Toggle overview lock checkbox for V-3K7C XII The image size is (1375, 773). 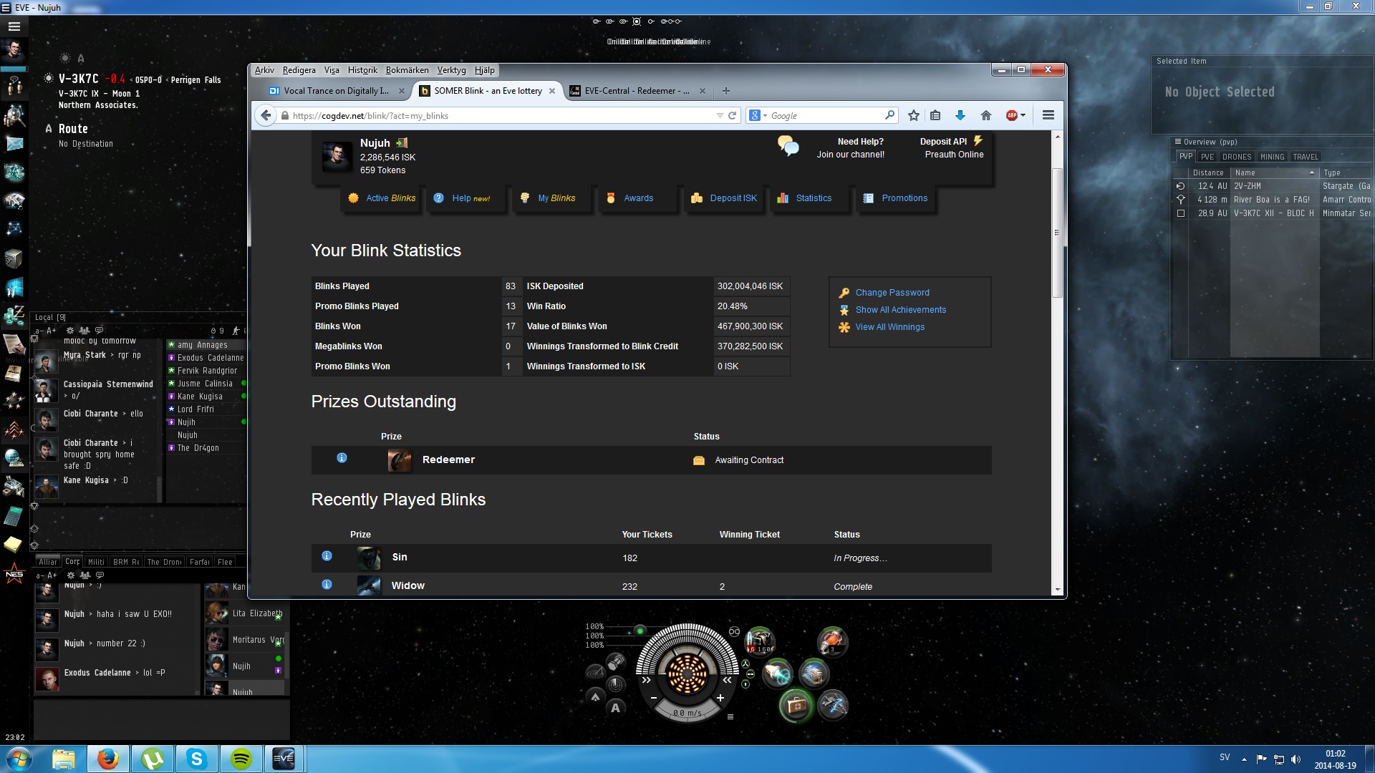pyautogui.click(x=1181, y=213)
